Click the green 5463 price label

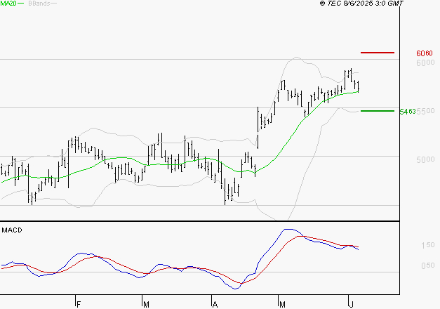[x=407, y=112]
